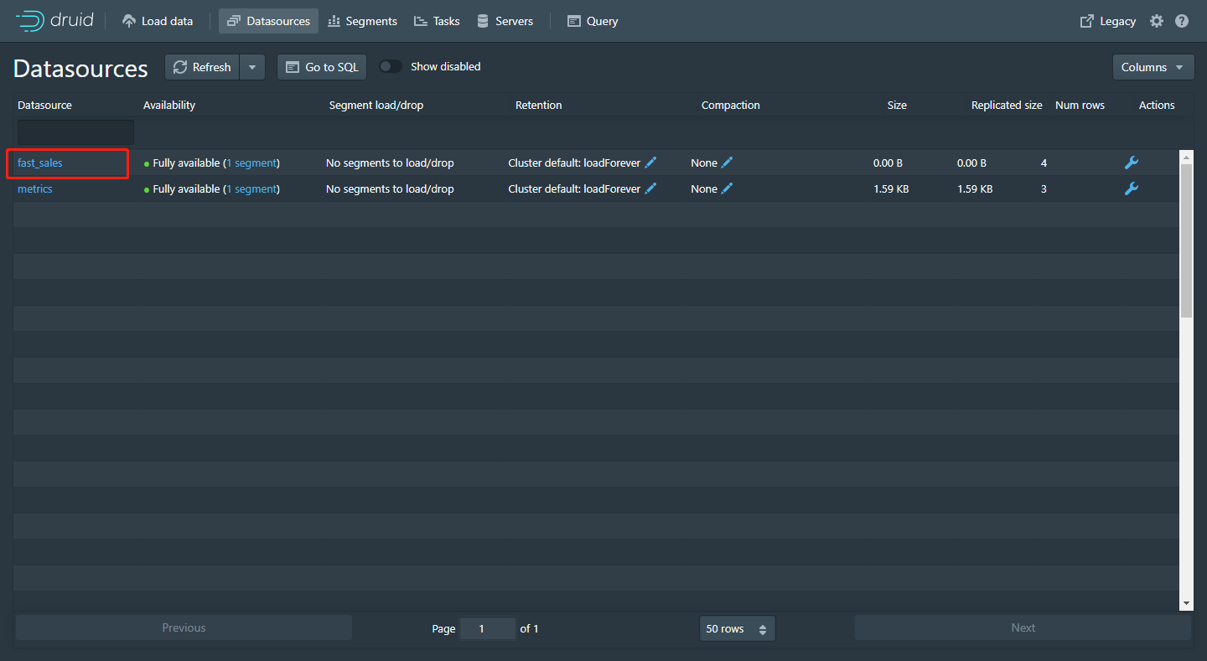The height and width of the screenshot is (661, 1207).
Task: Go to the Segments view
Action: pos(362,21)
